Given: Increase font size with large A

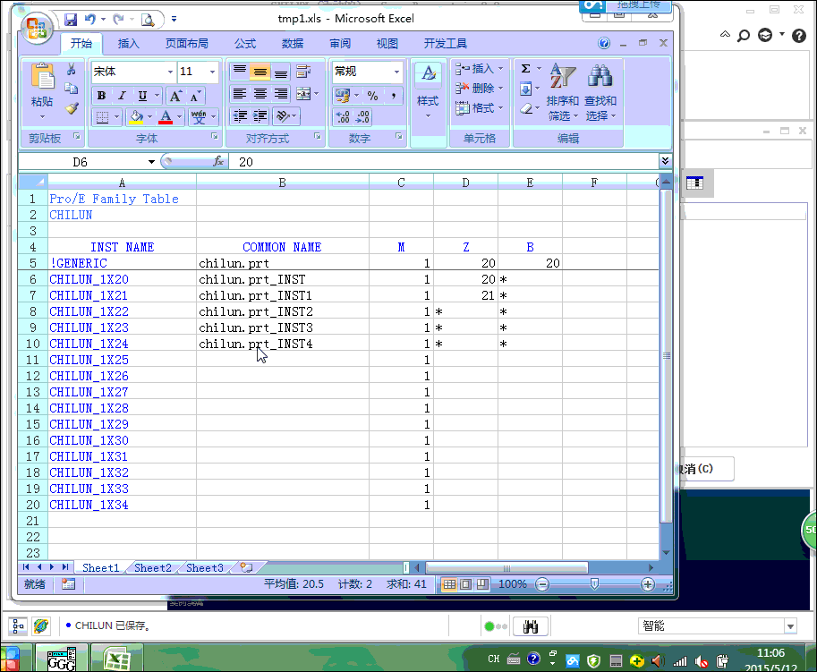Looking at the screenshot, I should click(175, 96).
